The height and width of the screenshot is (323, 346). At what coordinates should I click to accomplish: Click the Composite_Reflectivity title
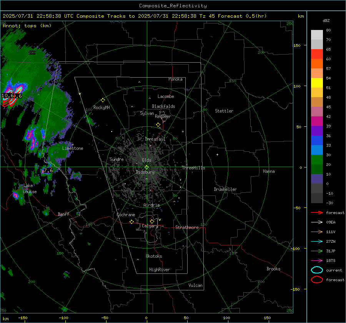pos(173,6)
